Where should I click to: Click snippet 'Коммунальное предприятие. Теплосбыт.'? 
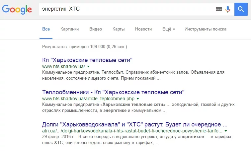[x=83, y=72]
